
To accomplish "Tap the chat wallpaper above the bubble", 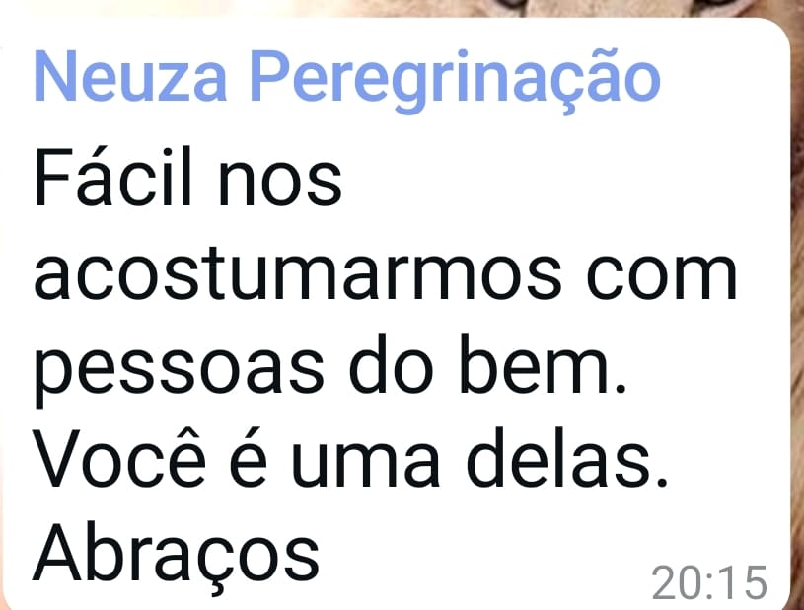I will click(x=400, y=8).
